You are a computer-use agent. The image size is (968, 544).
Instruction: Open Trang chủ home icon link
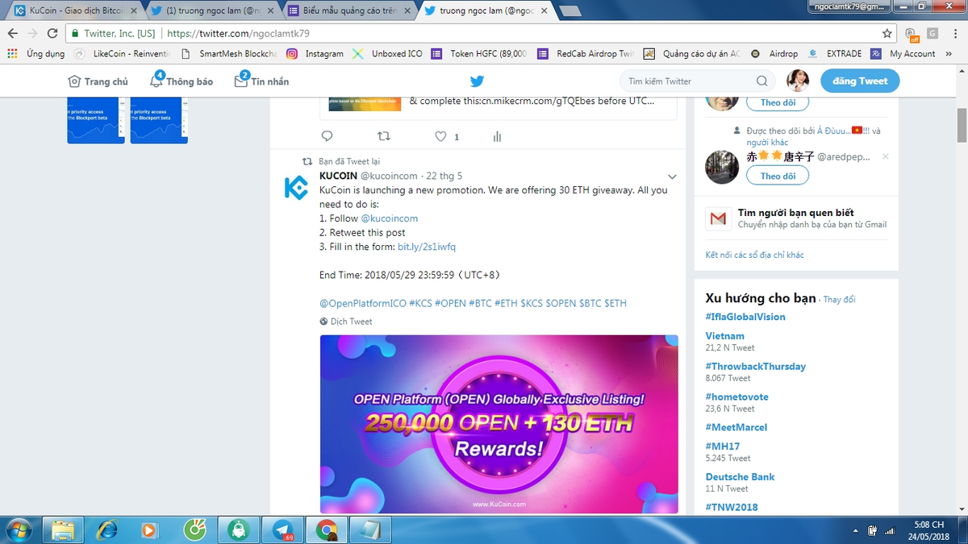coord(98,81)
